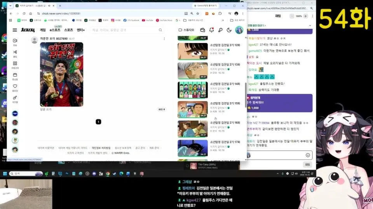The width and height of the screenshot is (373, 209).
Task: Expand the Chrome tab search chevron
Action: click(x=10, y=6)
